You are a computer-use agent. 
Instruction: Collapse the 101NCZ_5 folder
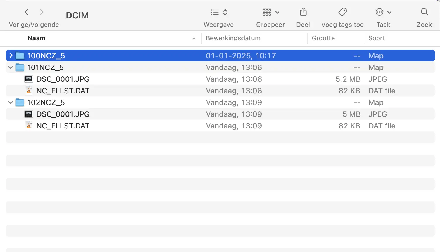click(x=11, y=67)
